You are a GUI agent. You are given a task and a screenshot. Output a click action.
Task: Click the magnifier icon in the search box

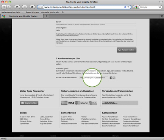pyautogui.click(x=160, y=7)
